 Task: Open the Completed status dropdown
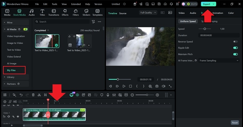pos(42,30)
